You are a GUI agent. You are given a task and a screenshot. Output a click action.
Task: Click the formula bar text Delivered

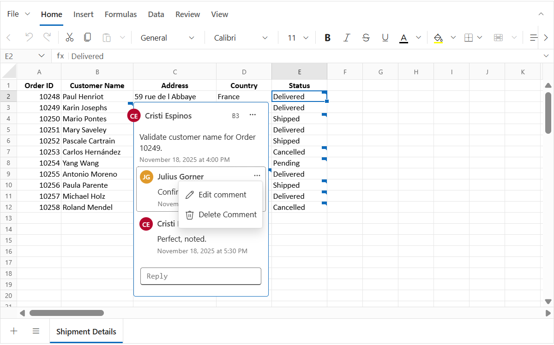pyautogui.click(x=87, y=56)
